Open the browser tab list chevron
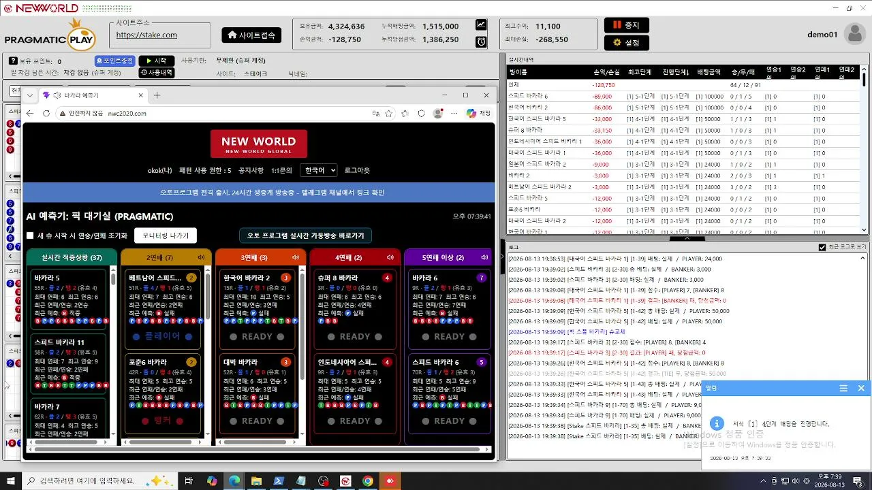The width and height of the screenshot is (872, 490). click(x=30, y=95)
